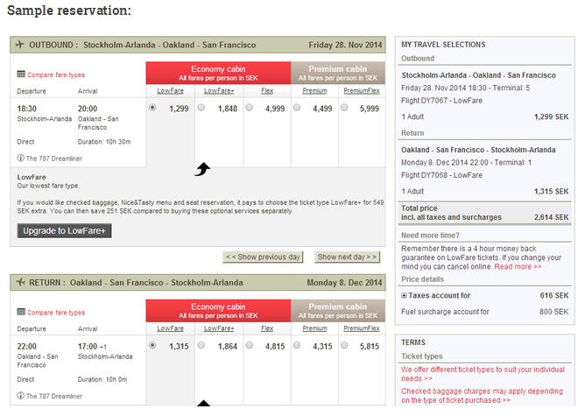Open the return Flex column header link
The height and width of the screenshot is (416, 585).
click(x=267, y=328)
